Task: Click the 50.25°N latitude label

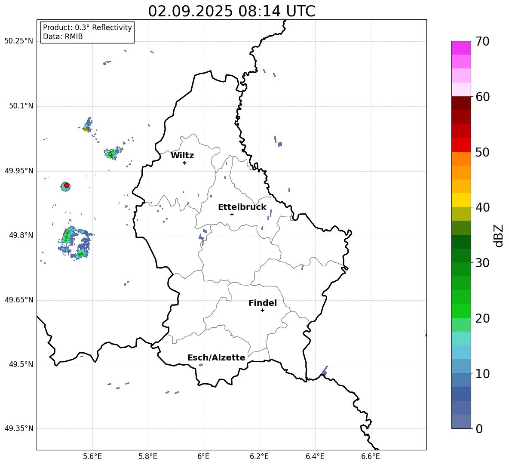Action: pos(19,41)
